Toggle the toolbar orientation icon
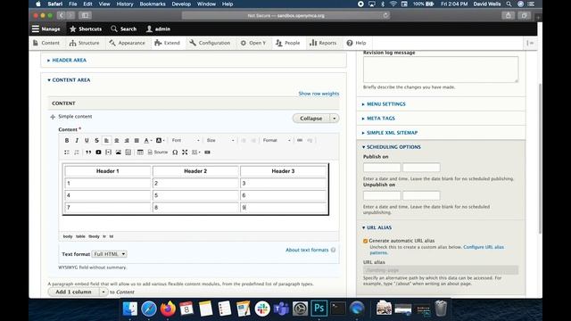 [530, 43]
